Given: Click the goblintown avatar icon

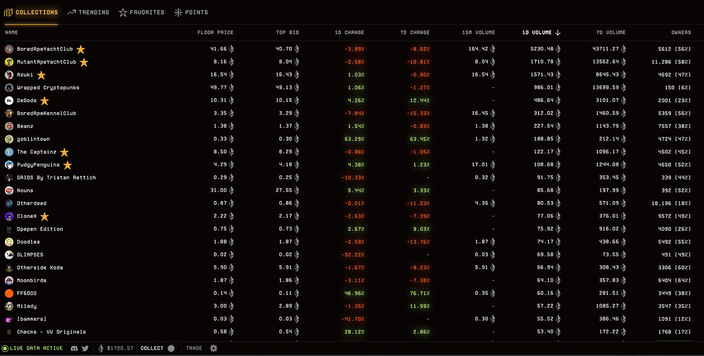Looking at the screenshot, I should coord(9,139).
